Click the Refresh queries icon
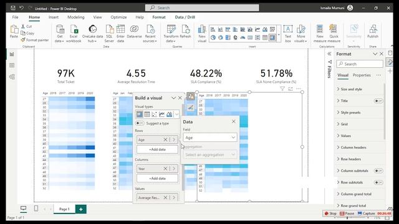Image resolution: width=399 pixels, height=224 pixels. click(185, 32)
